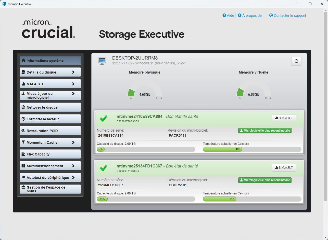This screenshot has width=328, height=240.
Task: Click the 41° temperature bar
Action: coord(252,199)
